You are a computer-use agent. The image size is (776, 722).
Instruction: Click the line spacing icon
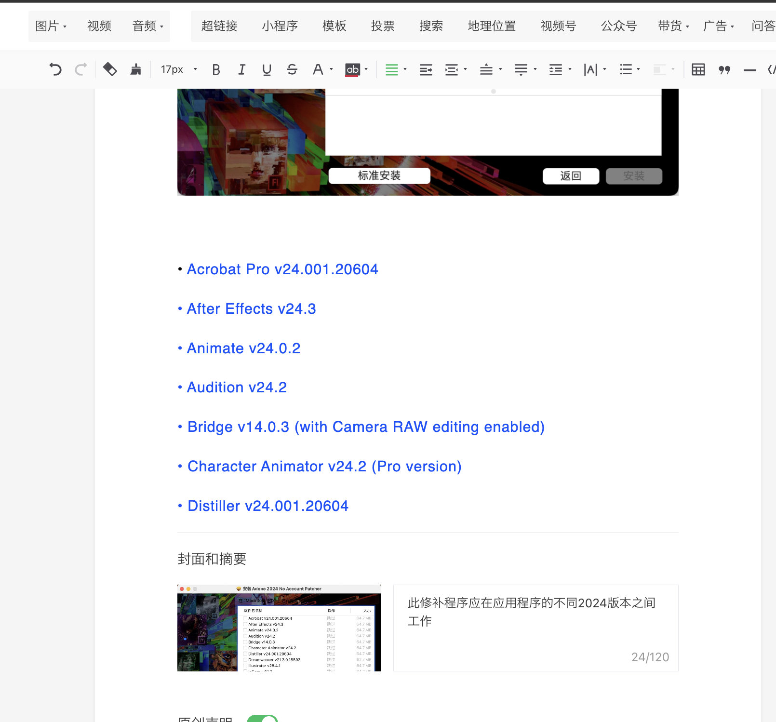[556, 70]
